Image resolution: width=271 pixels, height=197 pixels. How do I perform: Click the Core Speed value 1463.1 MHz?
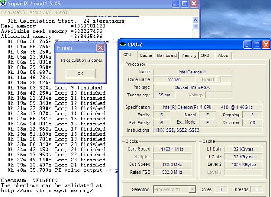[173, 149]
